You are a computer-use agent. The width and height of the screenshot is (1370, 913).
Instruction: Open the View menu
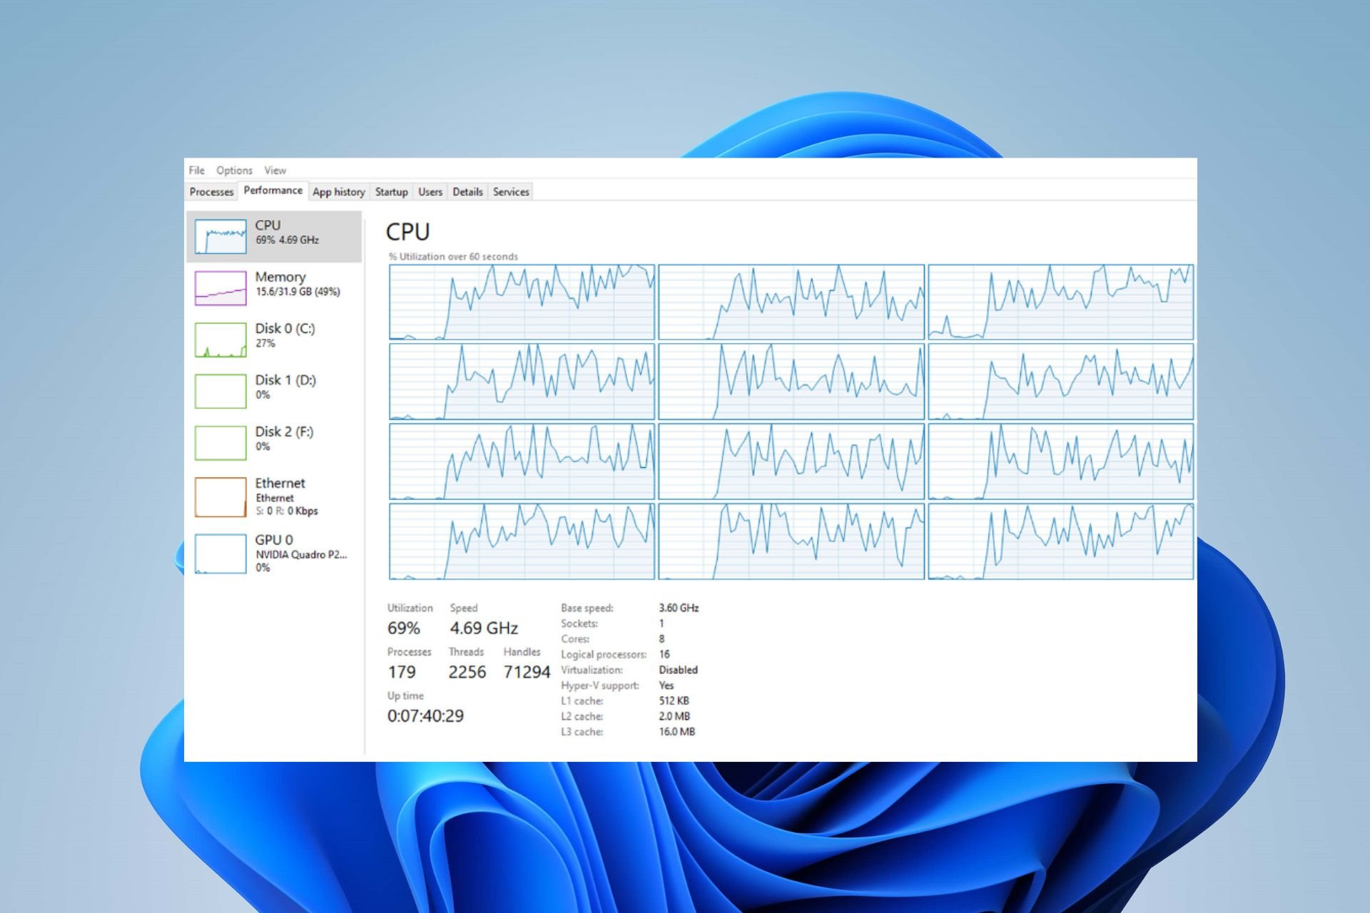274,170
